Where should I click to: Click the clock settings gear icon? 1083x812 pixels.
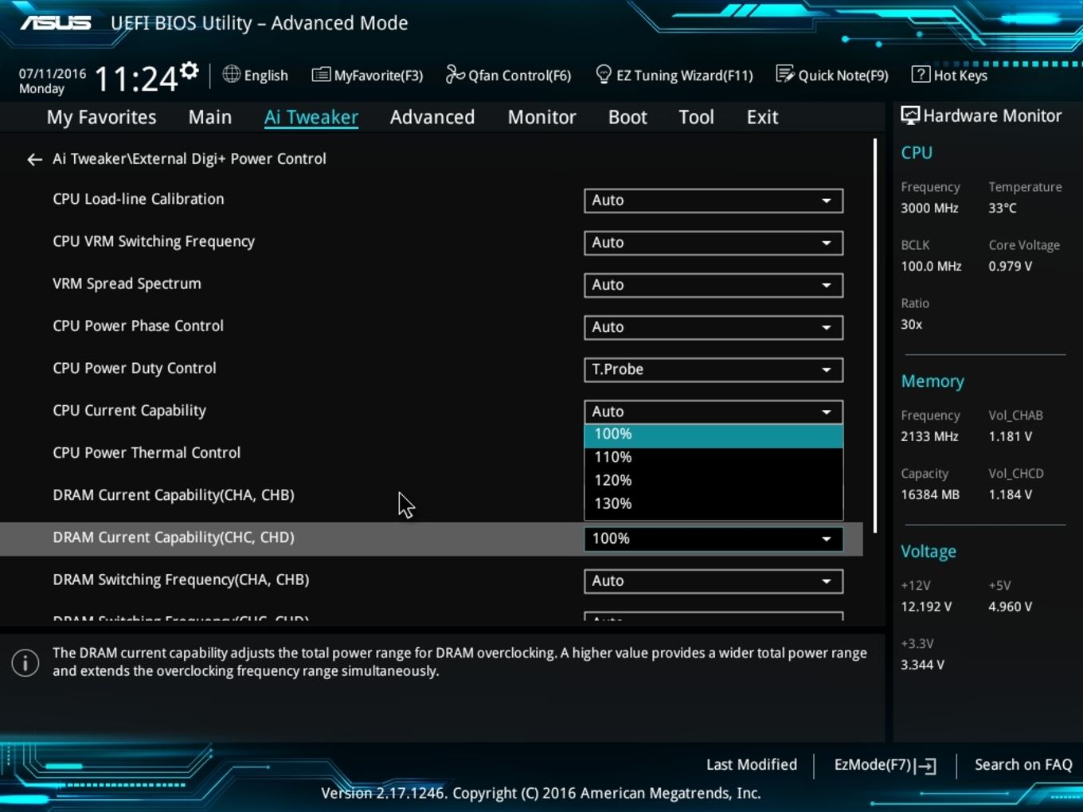[189, 70]
